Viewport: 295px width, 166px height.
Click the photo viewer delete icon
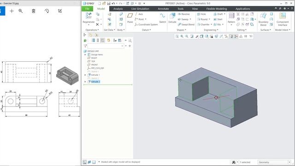pos(34,11)
